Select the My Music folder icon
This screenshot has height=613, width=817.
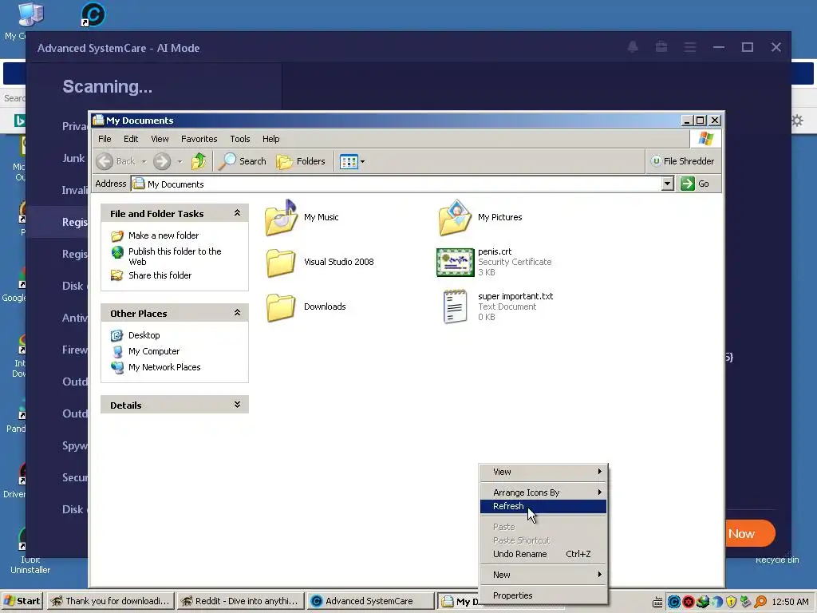coord(281,218)
